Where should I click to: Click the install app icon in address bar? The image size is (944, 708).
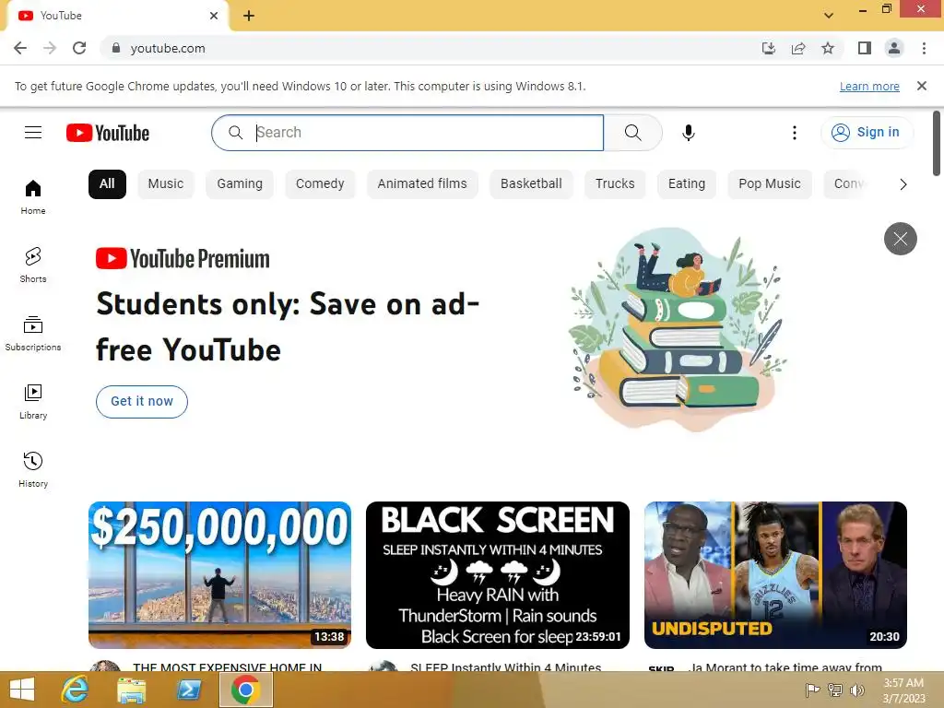(768, 48)
